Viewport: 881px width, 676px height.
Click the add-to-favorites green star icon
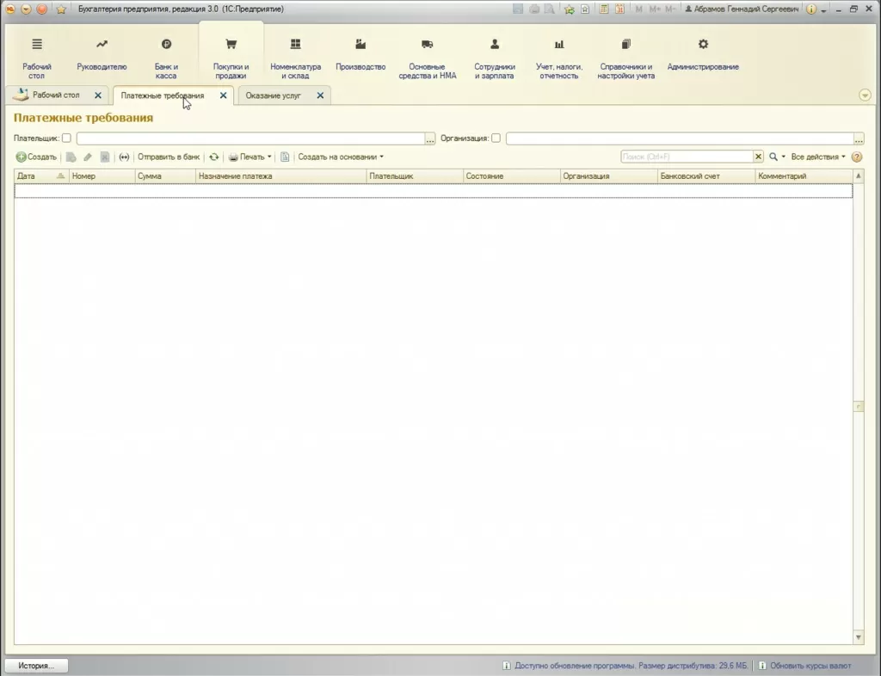(570, 9)
